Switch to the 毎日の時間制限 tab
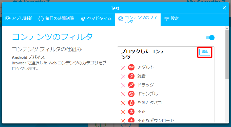Image resolution: width=231 pixels, height=127 pixels. (x=56, y=19)
